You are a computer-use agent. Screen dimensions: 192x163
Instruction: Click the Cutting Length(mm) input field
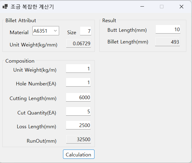(78, 97)
